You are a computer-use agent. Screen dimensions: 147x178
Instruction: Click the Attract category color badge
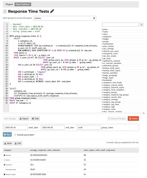click(5, 155)
